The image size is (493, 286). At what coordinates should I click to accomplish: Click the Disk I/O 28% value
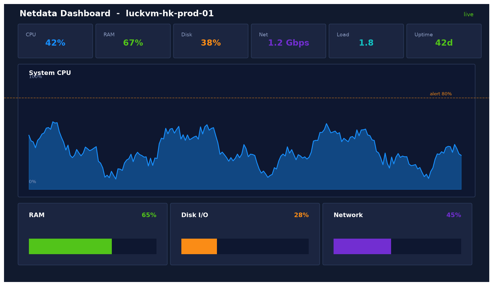point(301,215)
